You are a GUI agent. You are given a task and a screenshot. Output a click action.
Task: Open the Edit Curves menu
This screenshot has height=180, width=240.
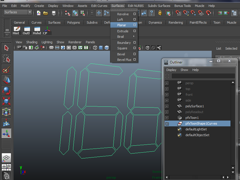click(99, 6)
